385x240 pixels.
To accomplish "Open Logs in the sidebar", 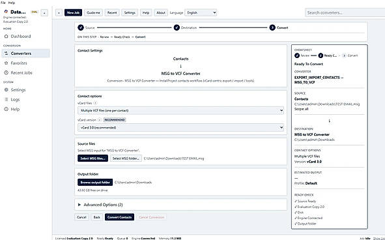I will (25, 100).
